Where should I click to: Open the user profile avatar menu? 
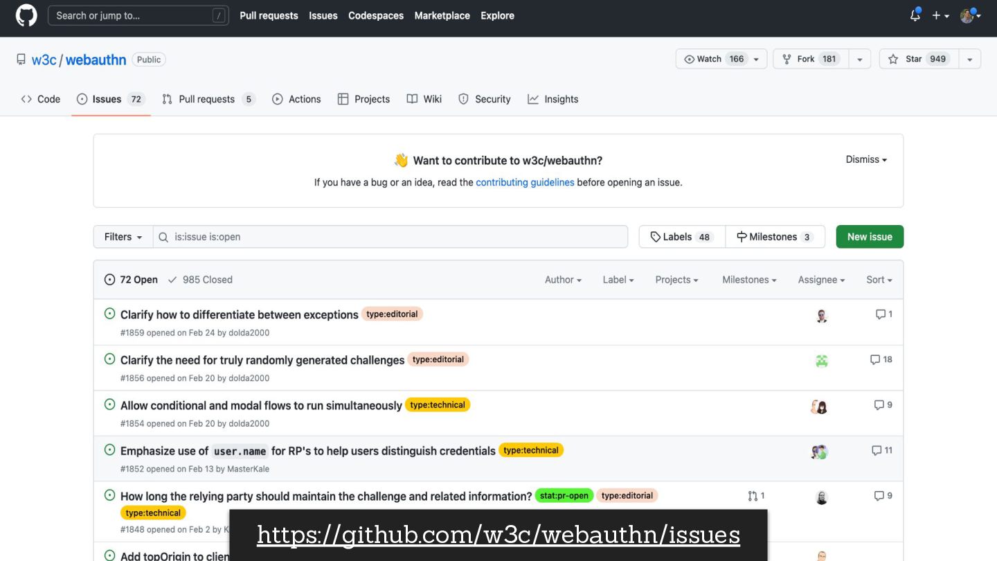point(969,15)
